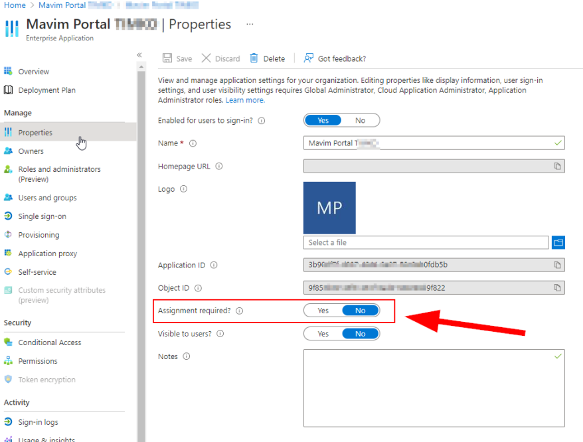
Task: Show info tooltip for Homepage URL
Action: click(219, 166)
